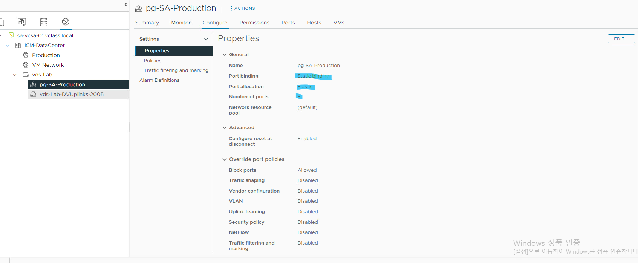638x263 pixels.
Task: Open the Hosts tab
Action: (x=314, y=23)
